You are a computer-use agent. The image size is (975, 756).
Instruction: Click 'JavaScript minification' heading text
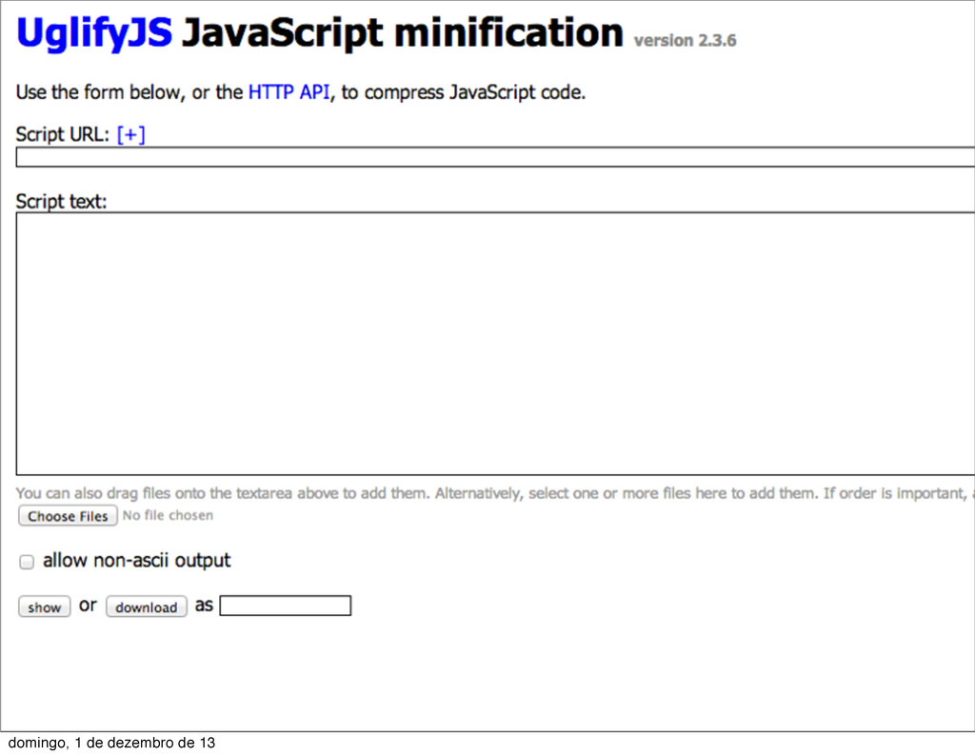(403, 33)
